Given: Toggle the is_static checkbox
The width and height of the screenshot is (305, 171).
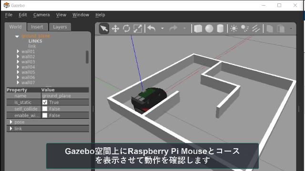Looking at the screenshot, I should click(x=45, y=102).
